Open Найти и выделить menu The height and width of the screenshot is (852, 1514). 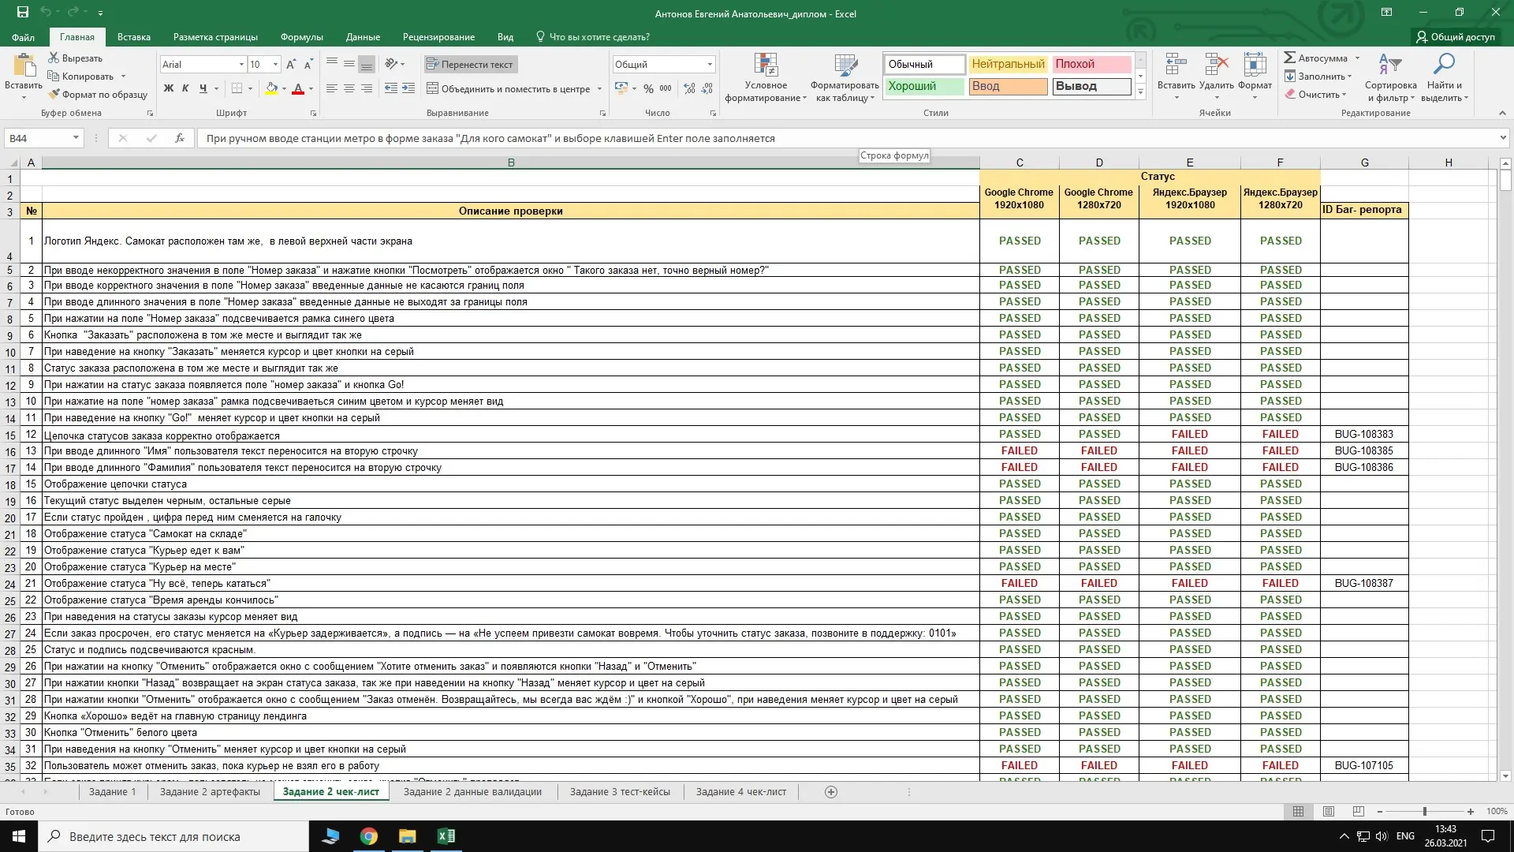pos(1445,77)
